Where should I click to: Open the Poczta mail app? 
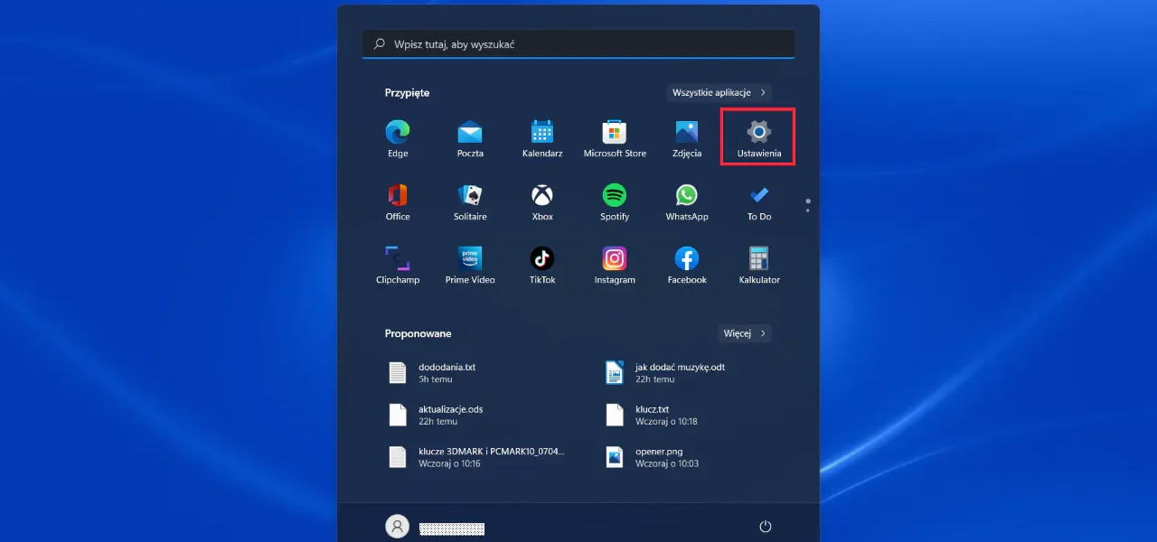point(470,135)
